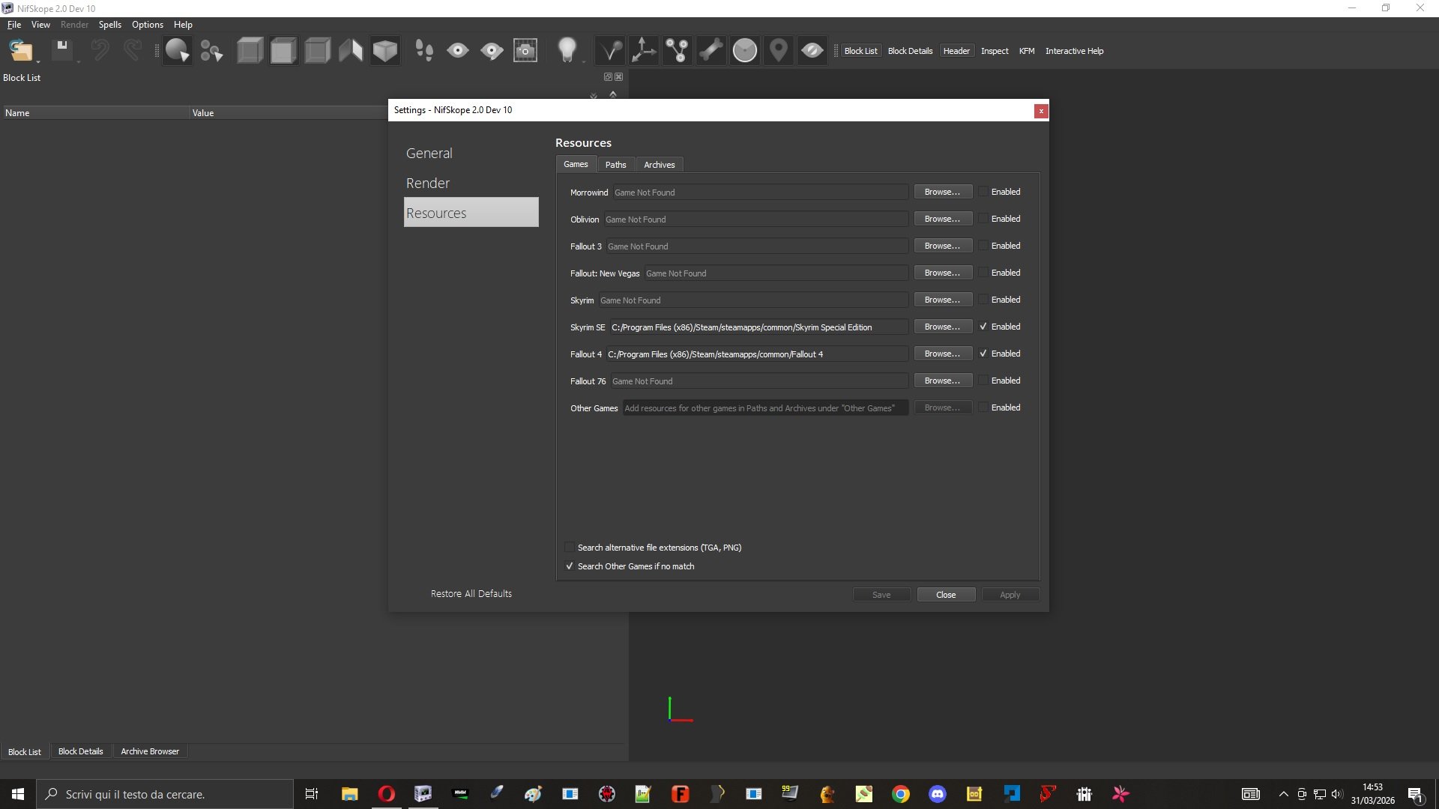Image resolution: width=1439 pixels, height=809 pixels.
Task: Open the Save icon dropdown arrow
Action: (79, 61)
